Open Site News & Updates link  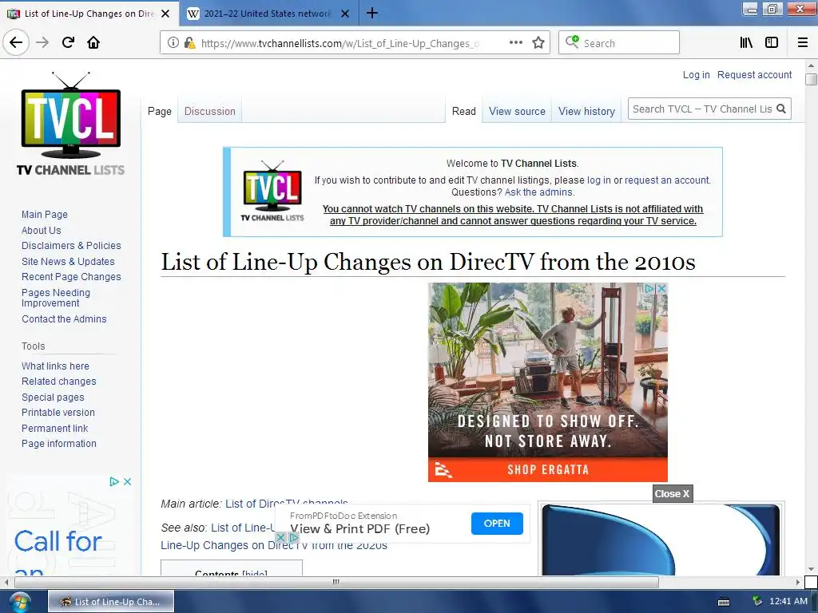[x=68, y=261]
